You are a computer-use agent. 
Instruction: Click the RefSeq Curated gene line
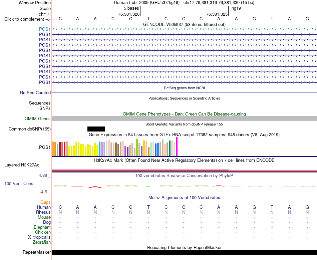click(184, 93)
